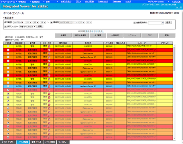183x144 pixels.
Task: Open the レポート出力 menu
Action: [66, 2]
